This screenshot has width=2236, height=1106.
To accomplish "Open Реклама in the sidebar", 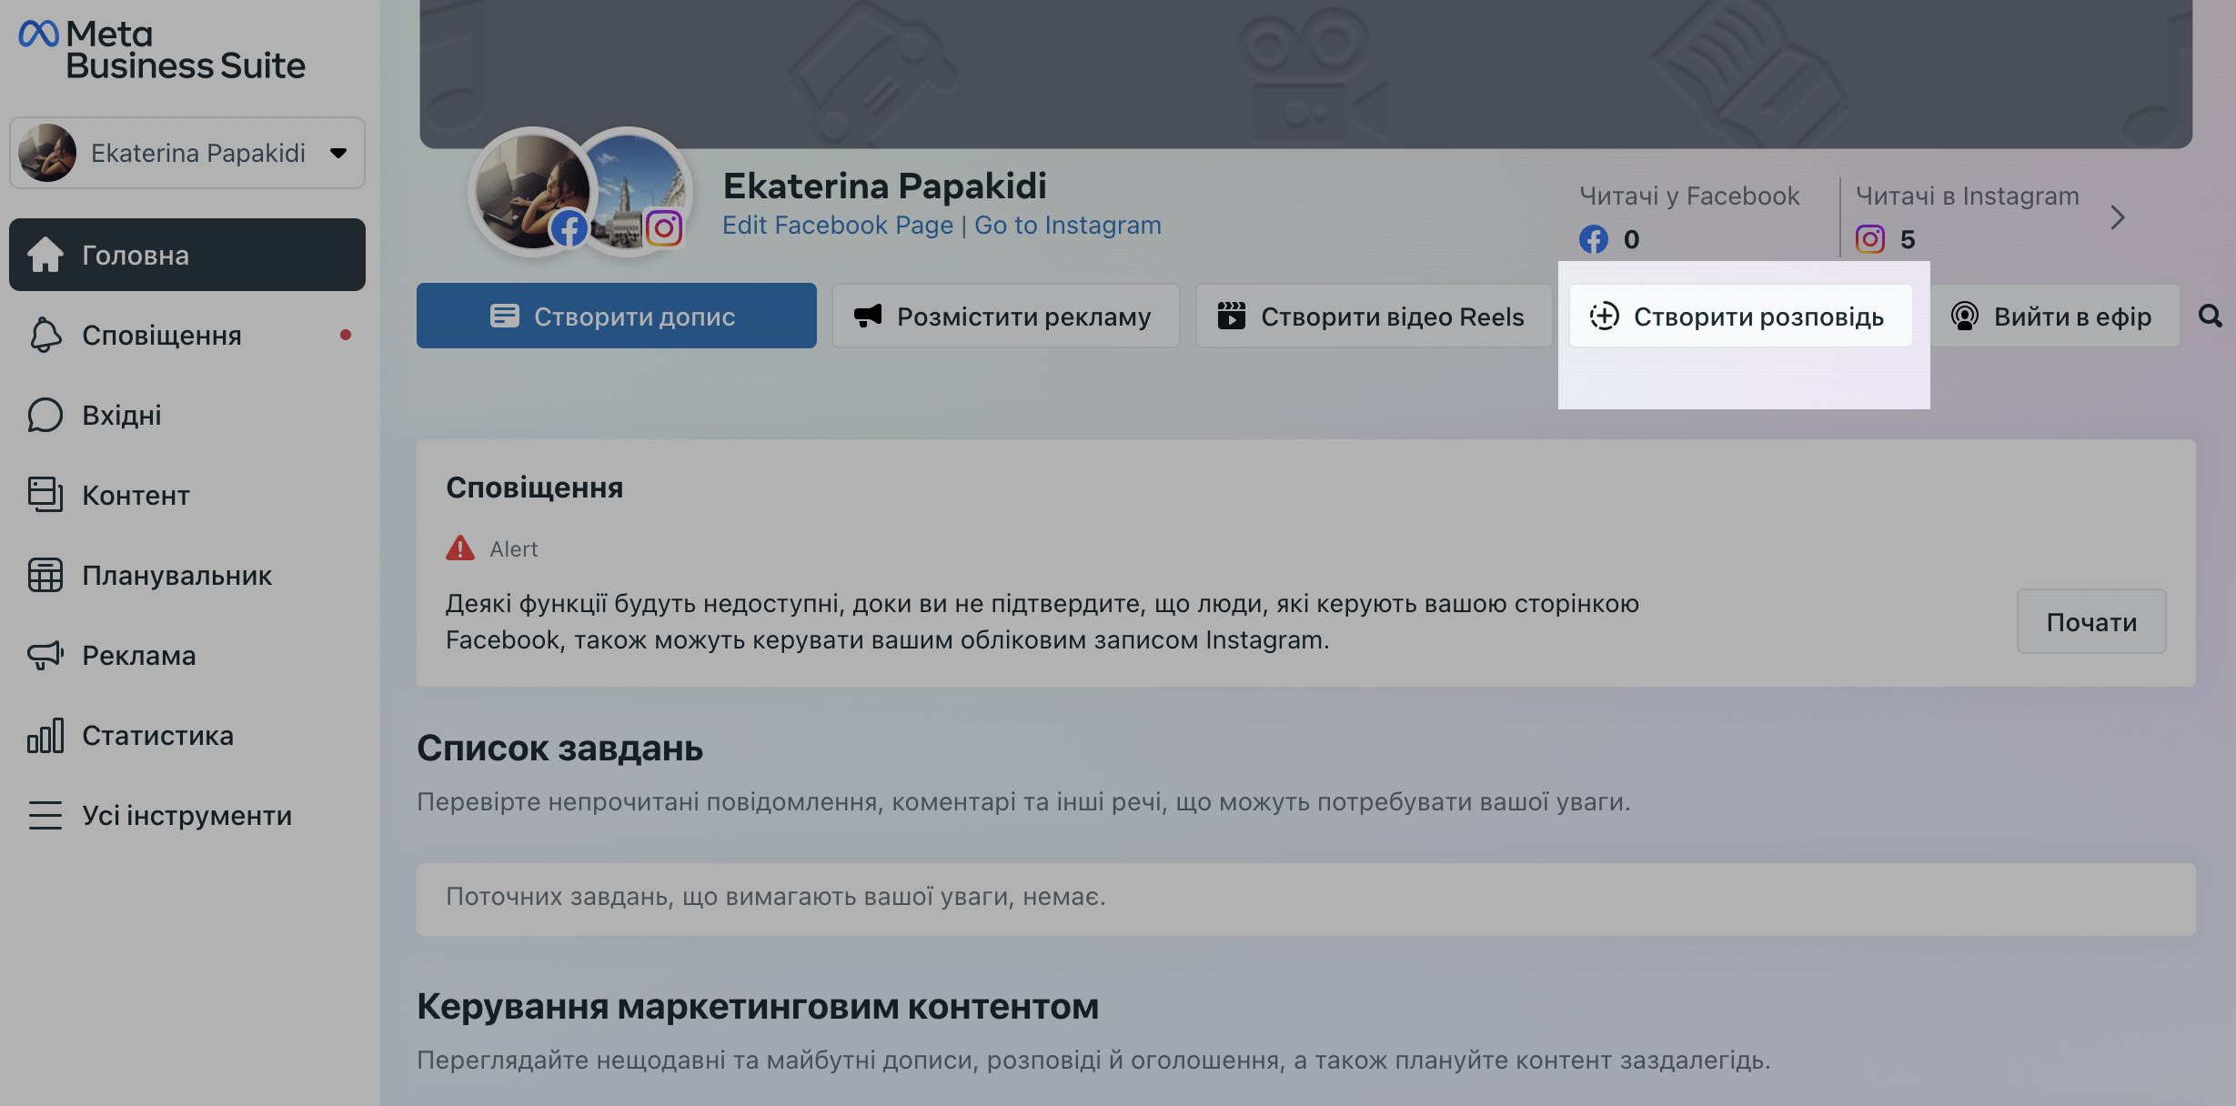I will 187,655.
